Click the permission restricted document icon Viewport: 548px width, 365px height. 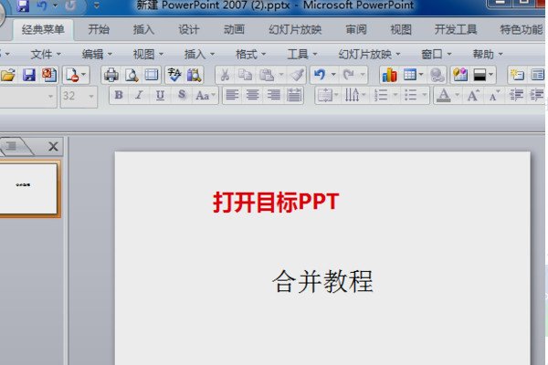[72, 75]
